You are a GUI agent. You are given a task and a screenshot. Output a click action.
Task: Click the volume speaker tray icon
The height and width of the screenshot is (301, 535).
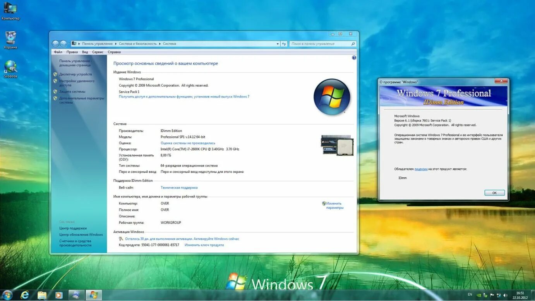click(505, 295)
